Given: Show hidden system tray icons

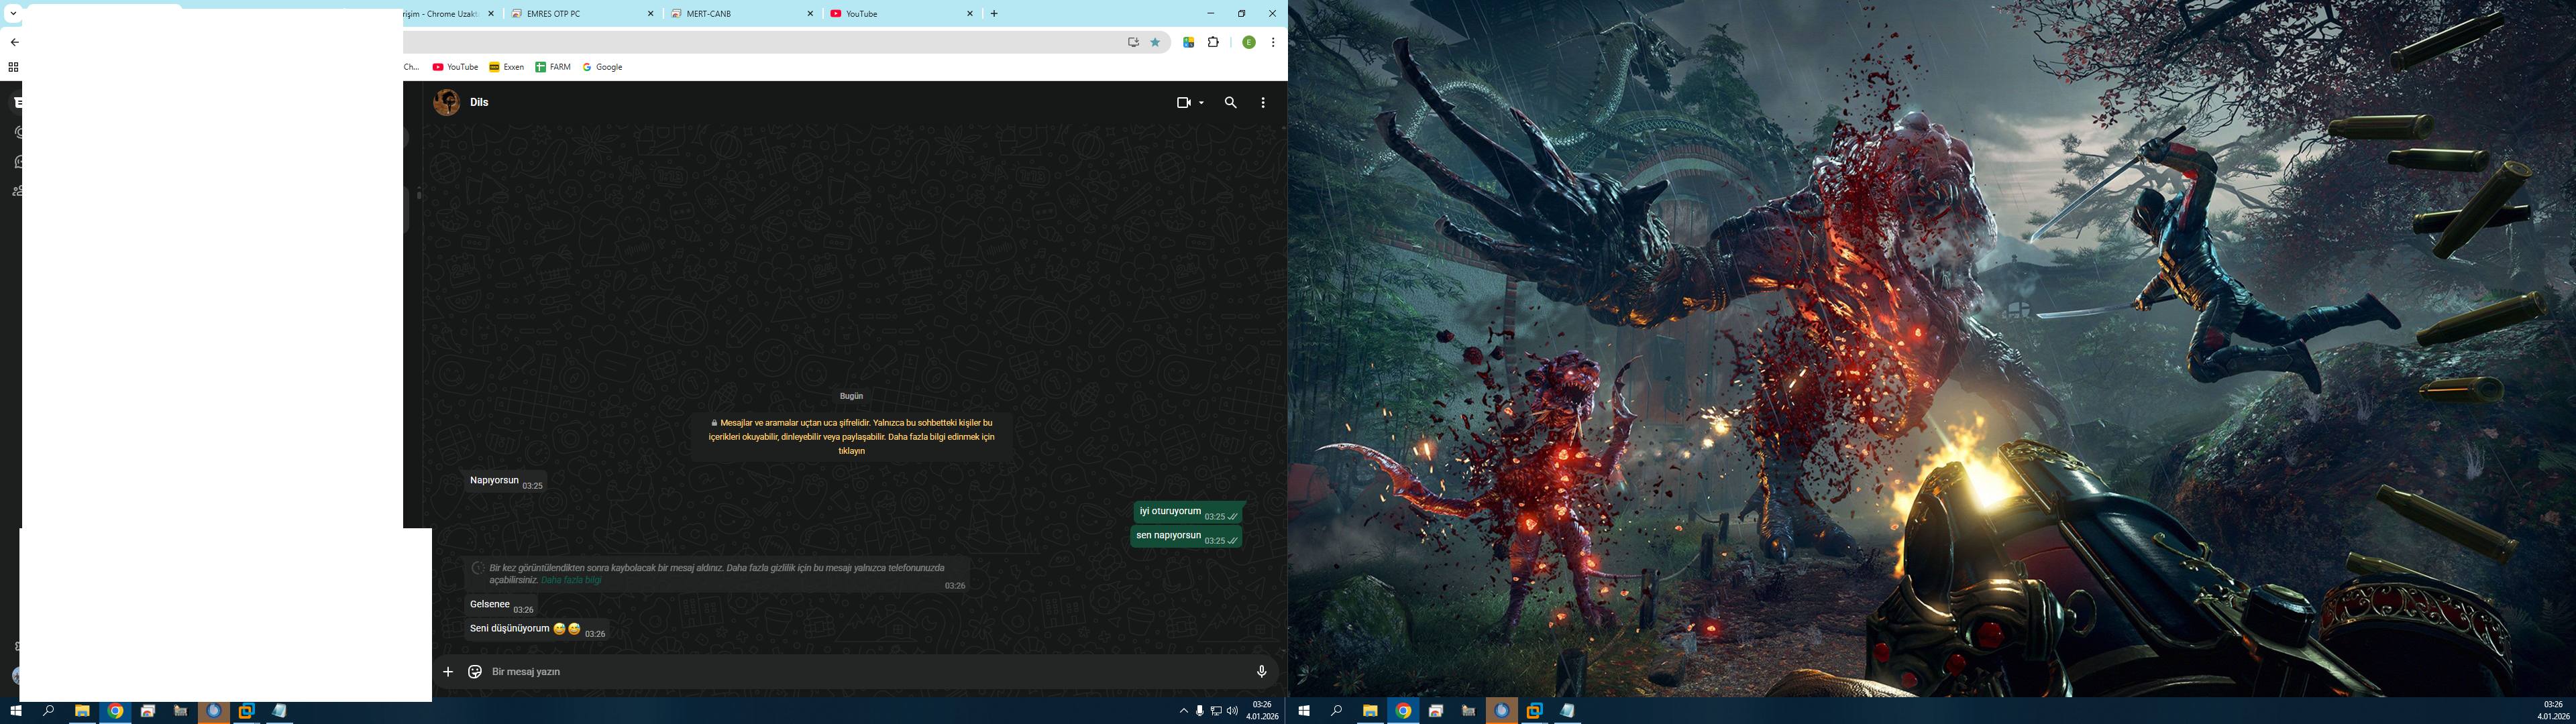Looking at the screenshot, I should [1184, 711].
